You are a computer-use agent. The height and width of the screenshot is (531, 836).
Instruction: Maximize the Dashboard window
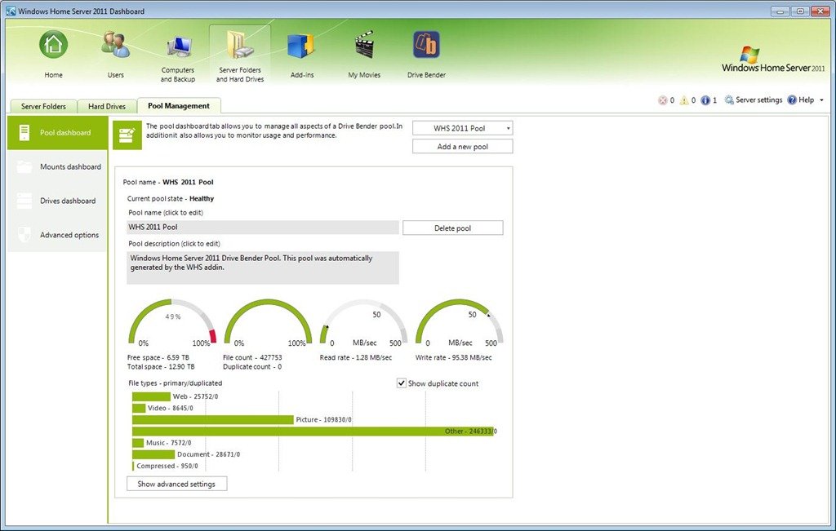[x=800, y=11]
